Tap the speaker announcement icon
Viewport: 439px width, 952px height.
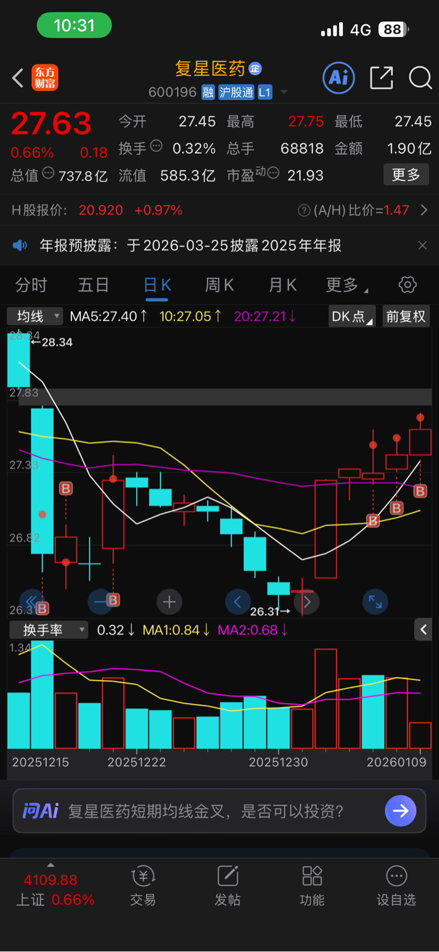point(20,246)
